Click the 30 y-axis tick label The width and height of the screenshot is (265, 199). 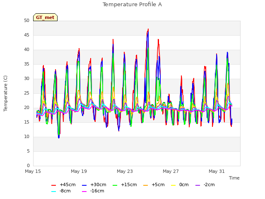[x=26, y=79]
